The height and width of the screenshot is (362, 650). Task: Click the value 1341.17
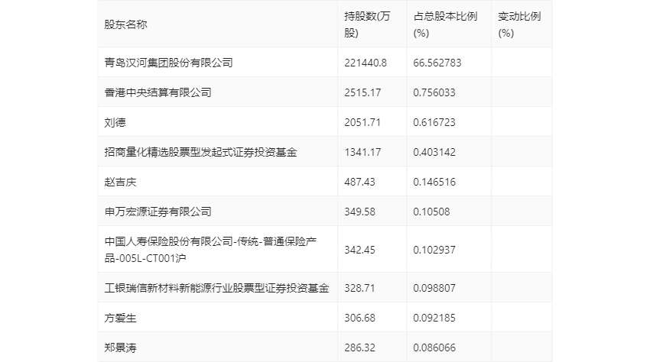coord(362,152)
